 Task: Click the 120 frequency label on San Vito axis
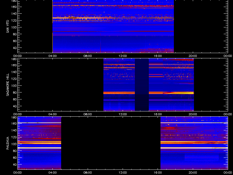[x=14, y=20]
